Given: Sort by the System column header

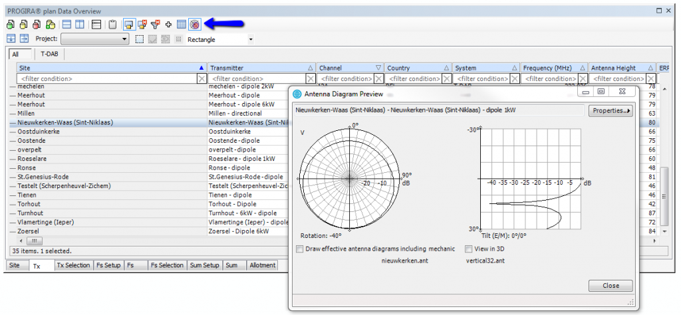Looking at the screenshot, I should tap(486, 68).
